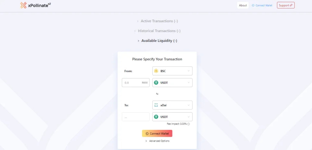Click the Fee Impact info icon
This screenshot has height=150, width=312.
click(x=188, y=124)
